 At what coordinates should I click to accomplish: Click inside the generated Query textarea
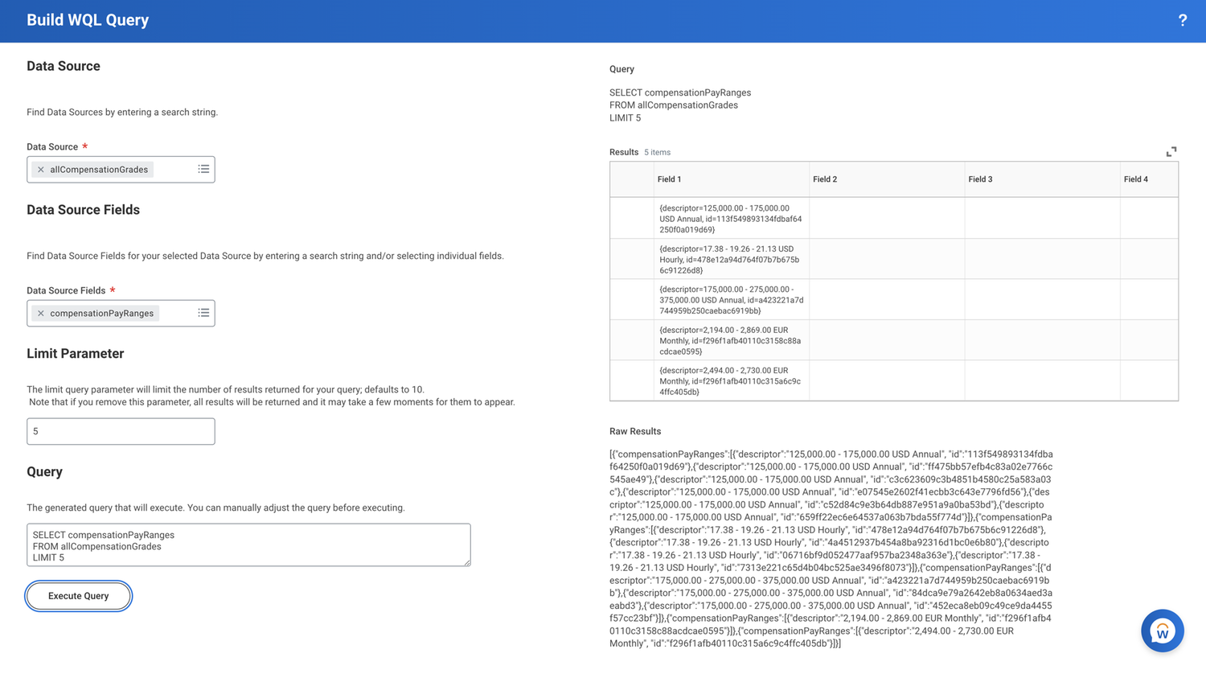click(x=249, y=545)
